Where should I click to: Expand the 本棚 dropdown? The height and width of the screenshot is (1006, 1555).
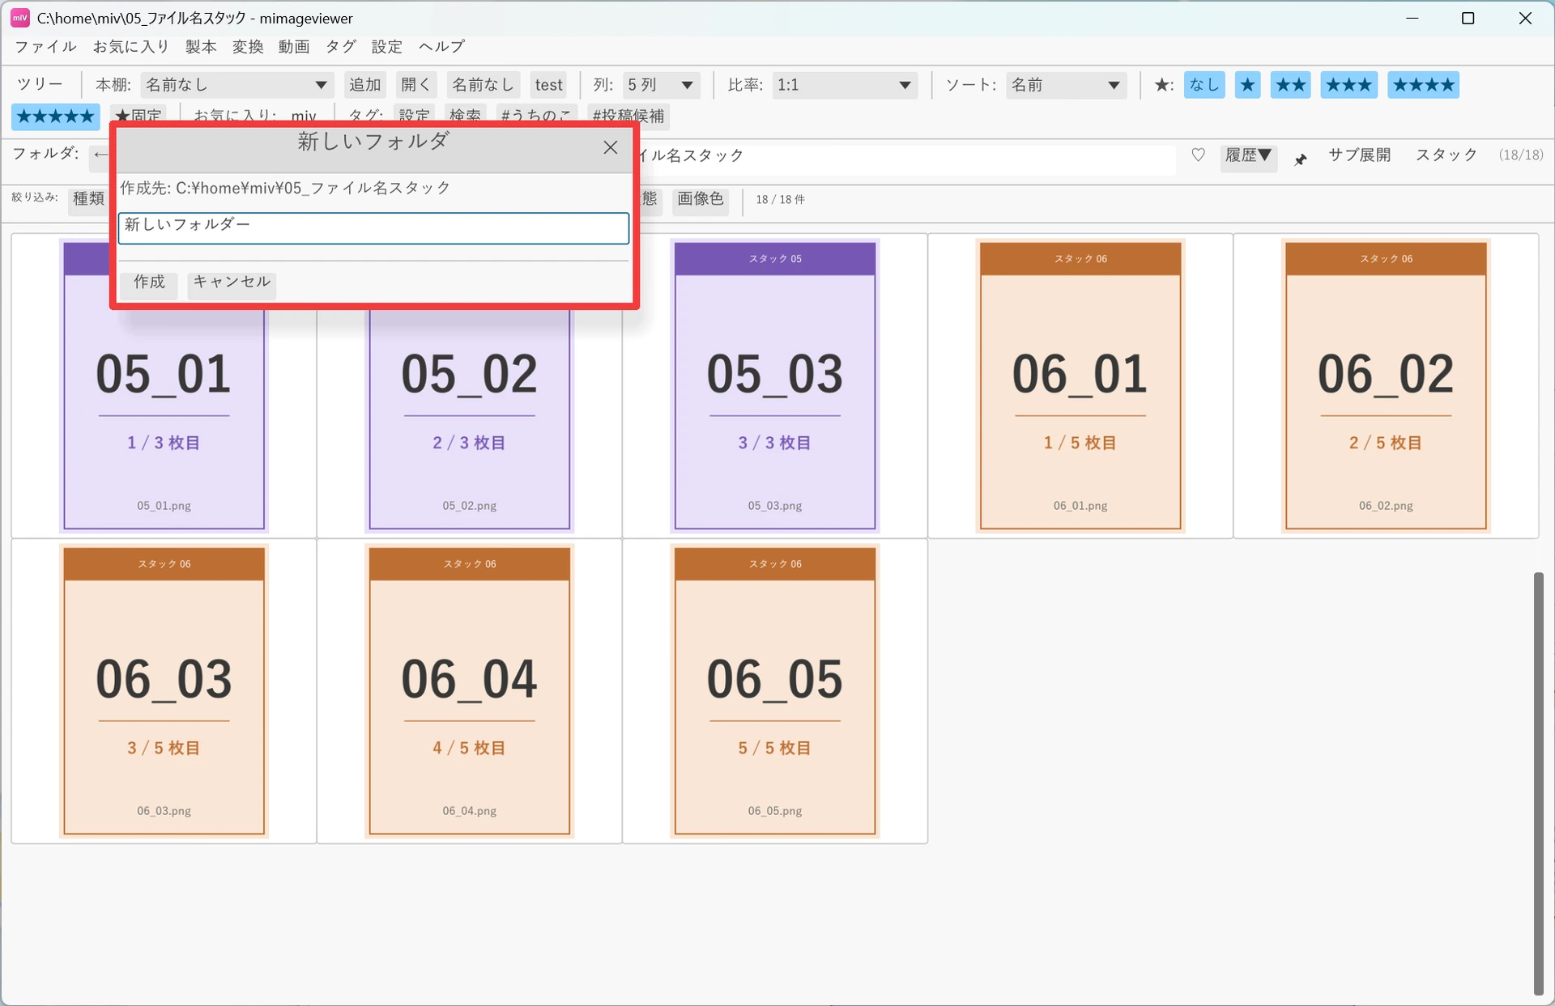pos(236,85)
